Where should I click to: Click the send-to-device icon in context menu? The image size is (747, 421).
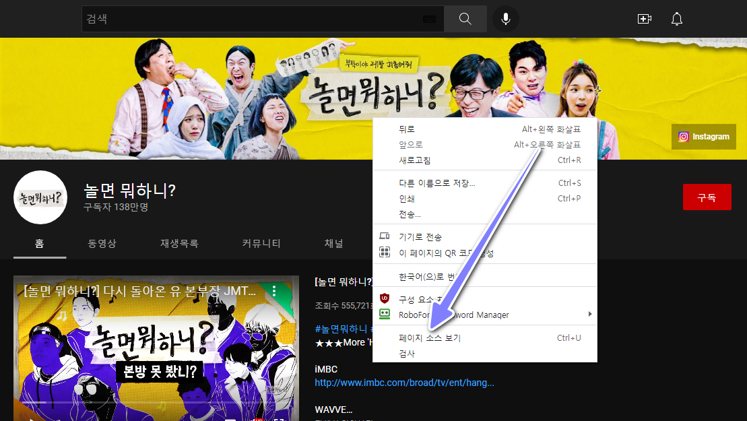click(385, 236)
